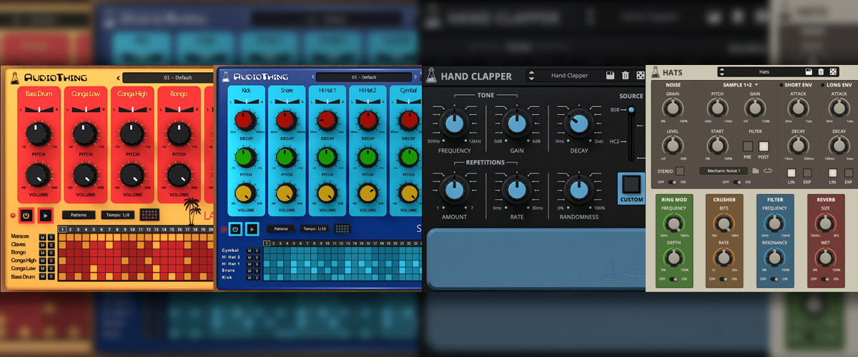Click the Snare DECAY red knob

point(286,119)
